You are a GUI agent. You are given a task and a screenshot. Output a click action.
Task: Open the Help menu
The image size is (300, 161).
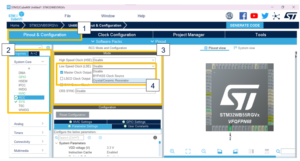(141, 16)
